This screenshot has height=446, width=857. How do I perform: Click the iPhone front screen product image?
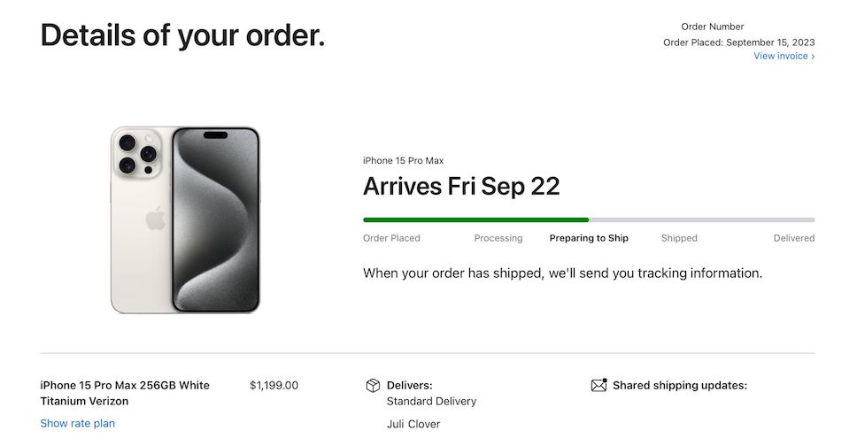pos(215,219)
